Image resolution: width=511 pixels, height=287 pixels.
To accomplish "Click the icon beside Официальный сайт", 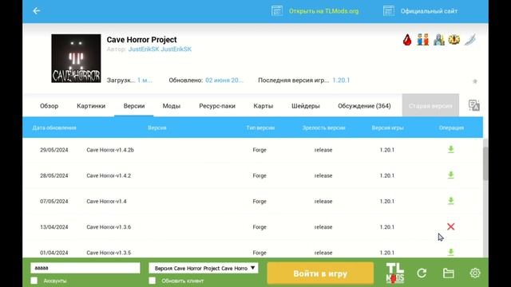I will 389,10.
